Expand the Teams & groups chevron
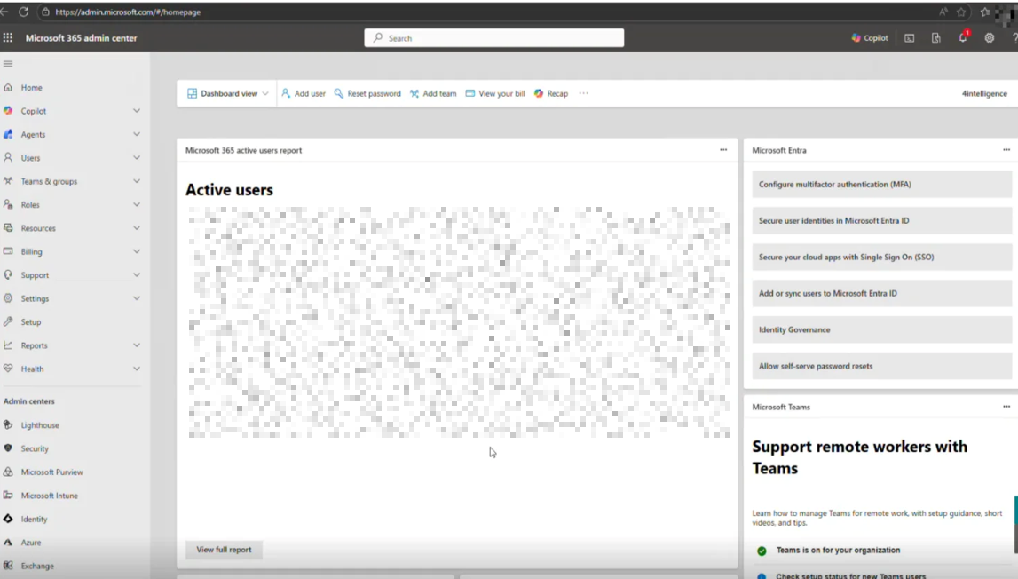The image size is (1018, 579). [x=137, y=180]
